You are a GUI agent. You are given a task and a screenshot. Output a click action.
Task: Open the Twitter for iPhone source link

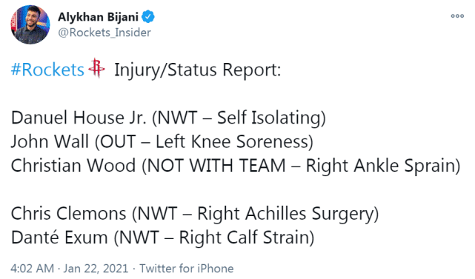coord(187,269)
